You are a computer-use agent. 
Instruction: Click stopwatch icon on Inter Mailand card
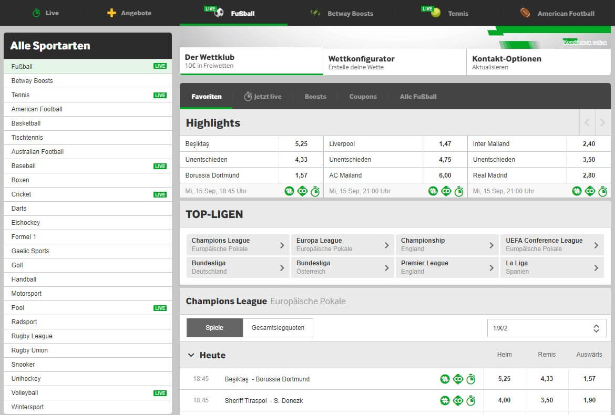[603, 191]
